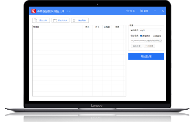Click the 状态 column header
195x124 pixels.
pos(117,27)
